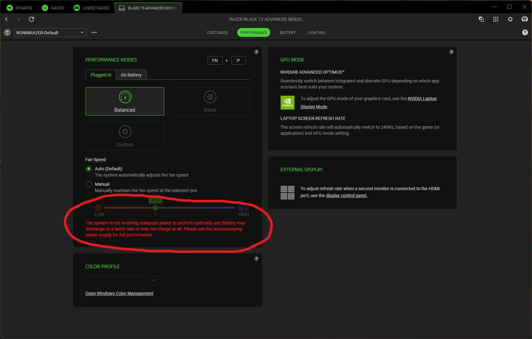This screenshot has height=339, width=532.
Task: Open Synapse settings gear
Action: (x=510, y=19)
